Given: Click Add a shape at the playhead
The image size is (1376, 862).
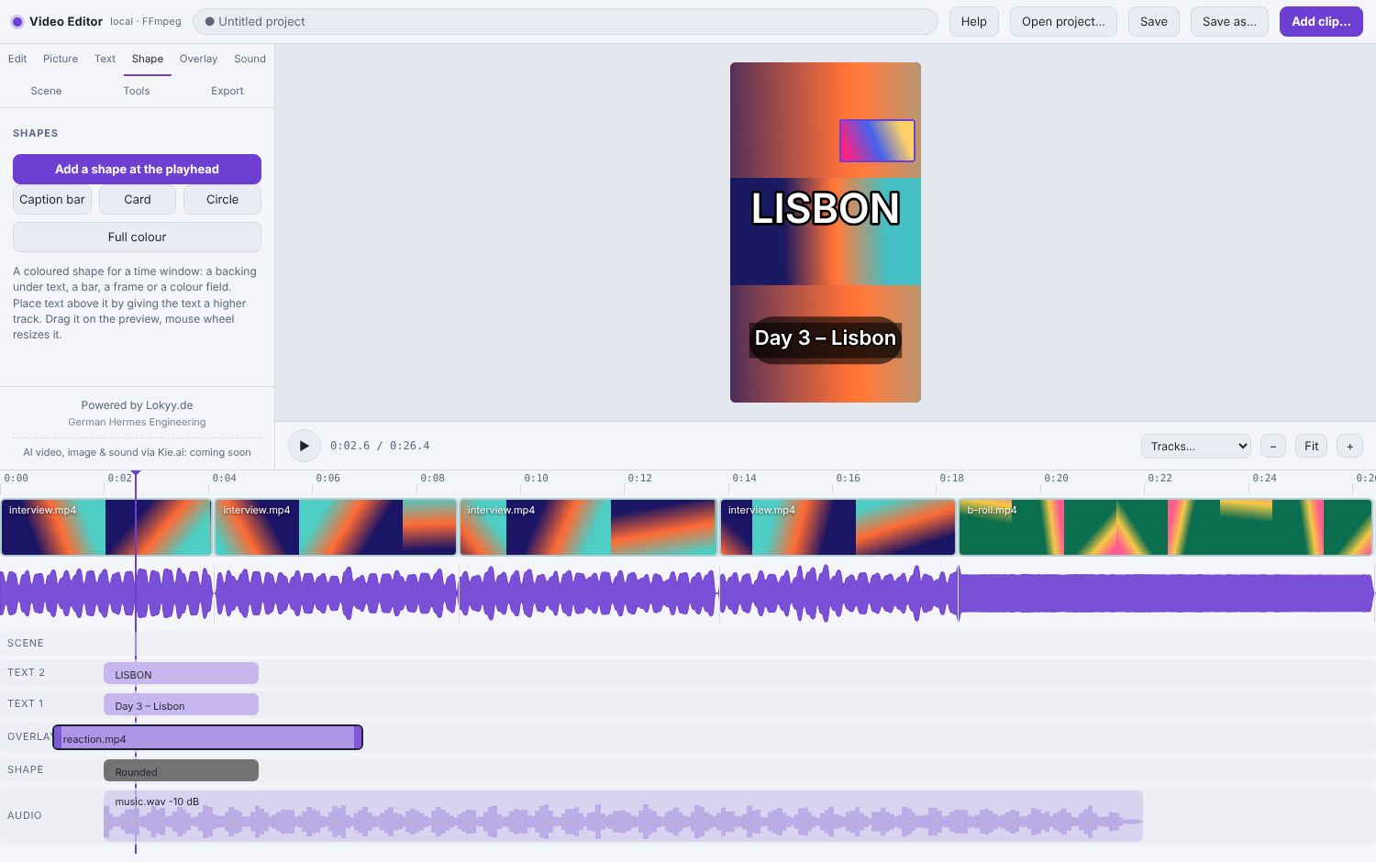Looking at the screenshot, I should pyautogui.click(x=137, y=170).
